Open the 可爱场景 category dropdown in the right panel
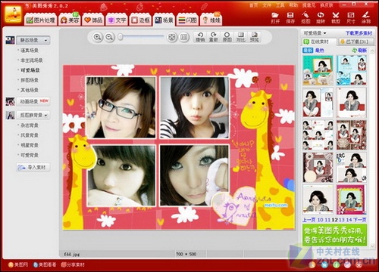The width and height of the screenshot is (379, 272). [315, 33]
